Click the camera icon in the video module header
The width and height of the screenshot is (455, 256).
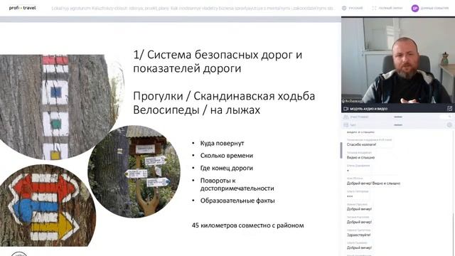tap(346, 109)
